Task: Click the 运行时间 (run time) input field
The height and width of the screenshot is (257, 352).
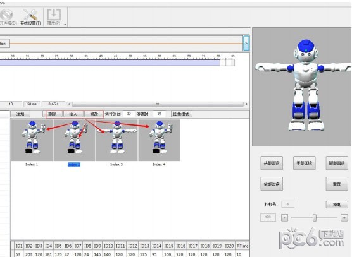Action: coord(129,114)
